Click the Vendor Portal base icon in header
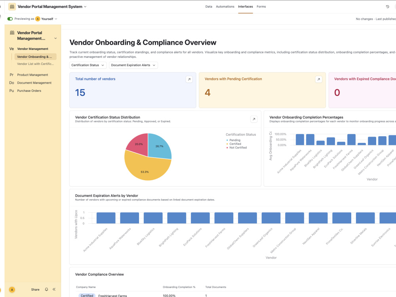This screenshot has width=396, height=297. point(12,7)
